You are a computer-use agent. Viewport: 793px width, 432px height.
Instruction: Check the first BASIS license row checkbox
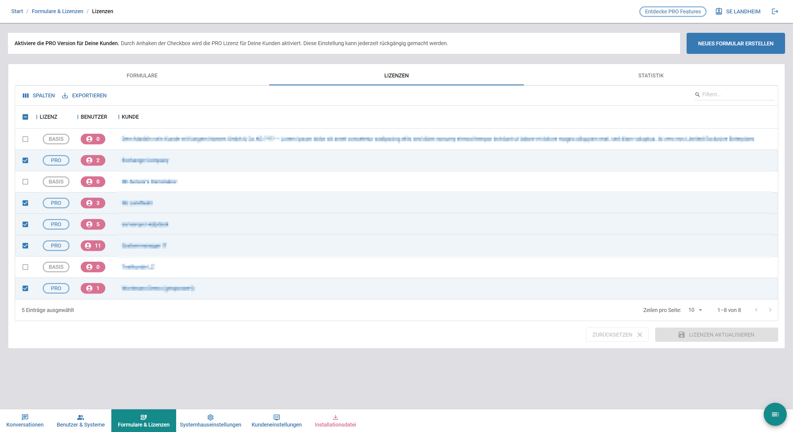pos(25,139)
